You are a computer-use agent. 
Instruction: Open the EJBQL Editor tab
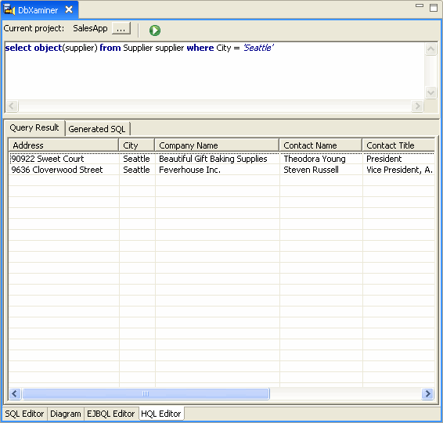pyautogui.click(x=111, y=414)
